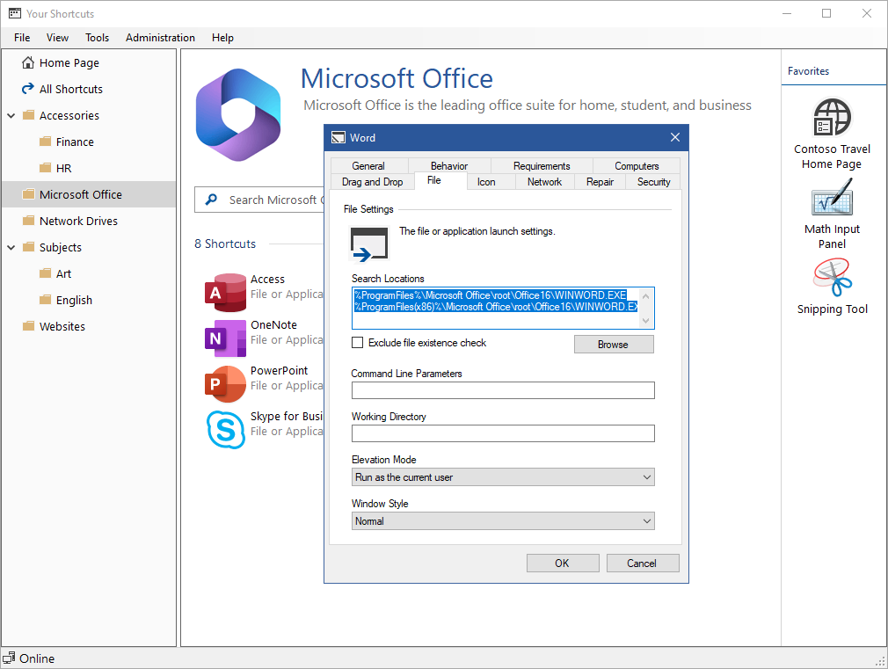Open the Snipping Tool favorite

coord(832,287)
